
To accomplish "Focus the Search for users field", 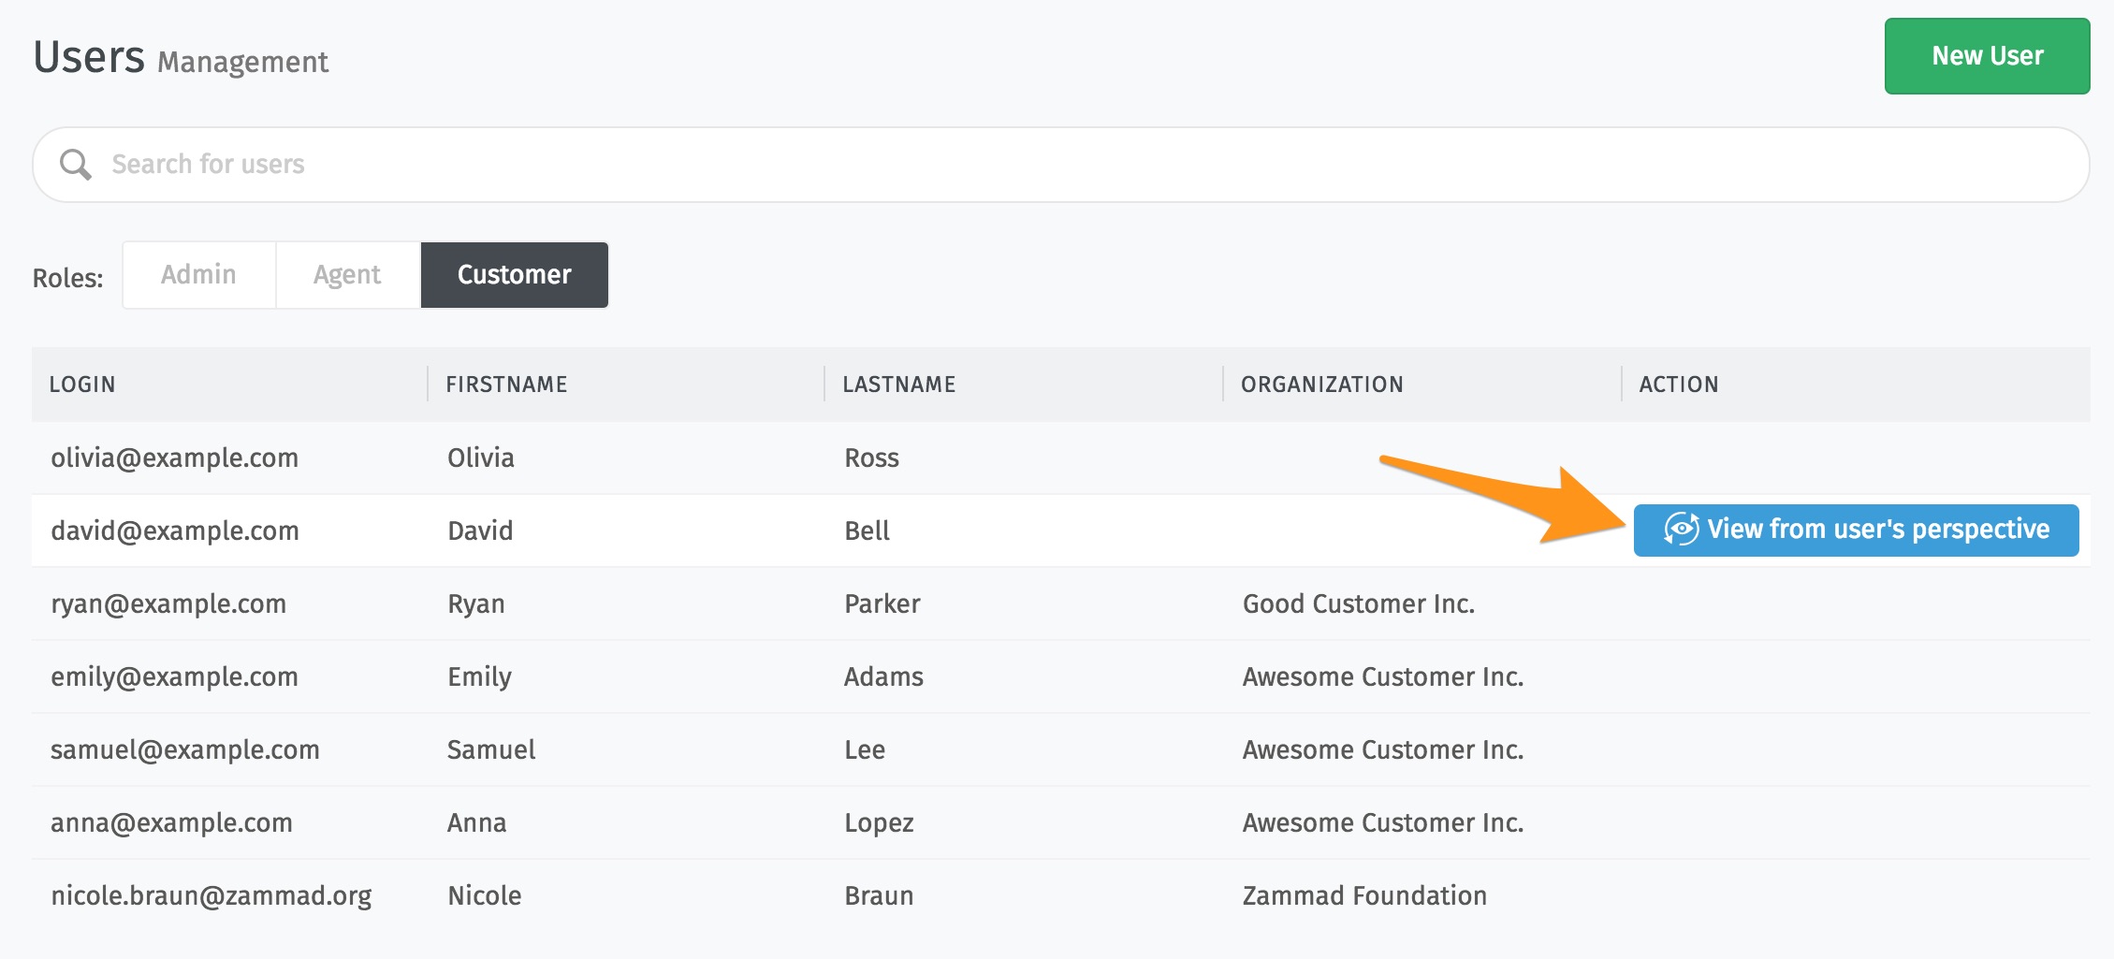I will [1060, 165].
